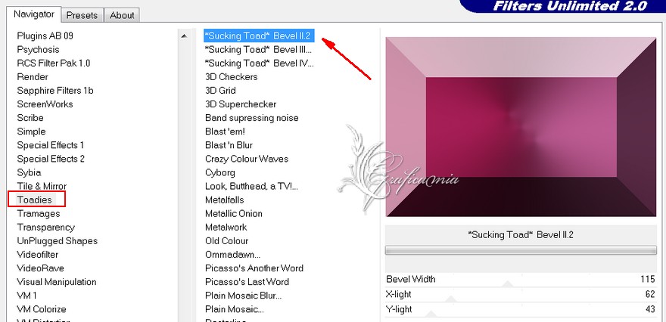This screenshot has height=322, width=666.
Task: Click the category list scroll-up arrow
Action: pyautogui.click(x=184, y=36)
